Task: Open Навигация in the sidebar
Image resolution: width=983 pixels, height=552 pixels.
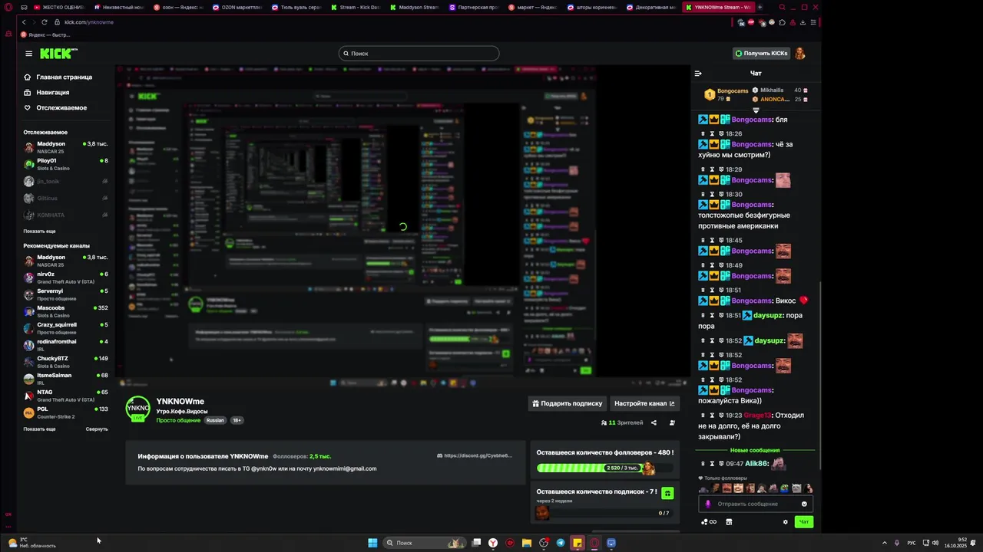Action: point(47,93)
